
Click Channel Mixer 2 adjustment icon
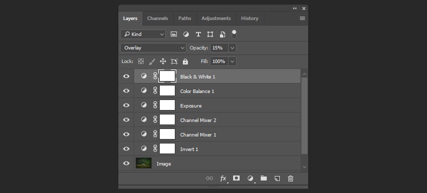(x=144, y=119)
